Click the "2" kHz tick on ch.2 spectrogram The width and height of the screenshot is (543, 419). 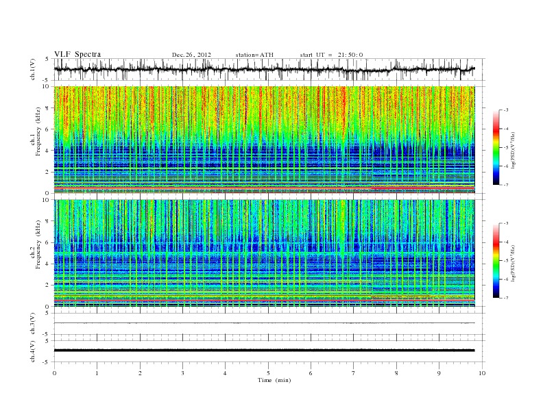pos(48,285)
